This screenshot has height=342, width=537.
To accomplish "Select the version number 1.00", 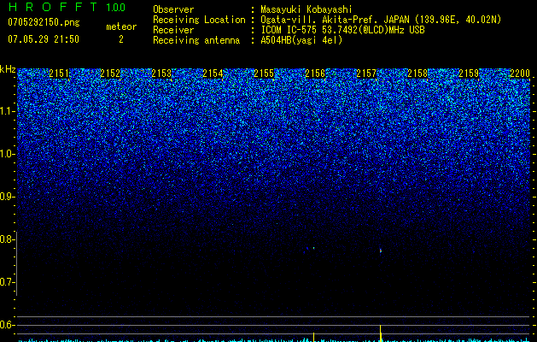I will (x=115, y=8).
